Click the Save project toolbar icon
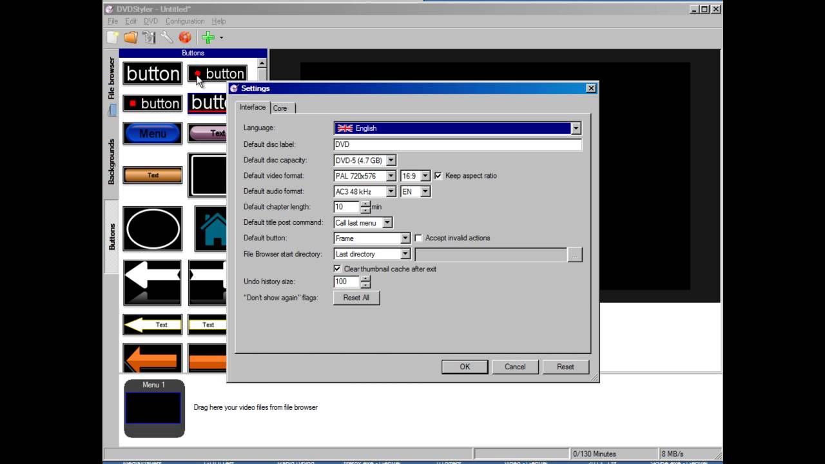The height and width of the screenshot is (464, 825). tap(149, 37)
